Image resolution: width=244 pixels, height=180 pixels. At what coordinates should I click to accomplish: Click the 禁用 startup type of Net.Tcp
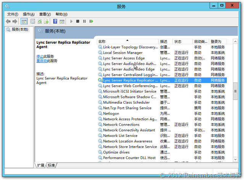197,108
